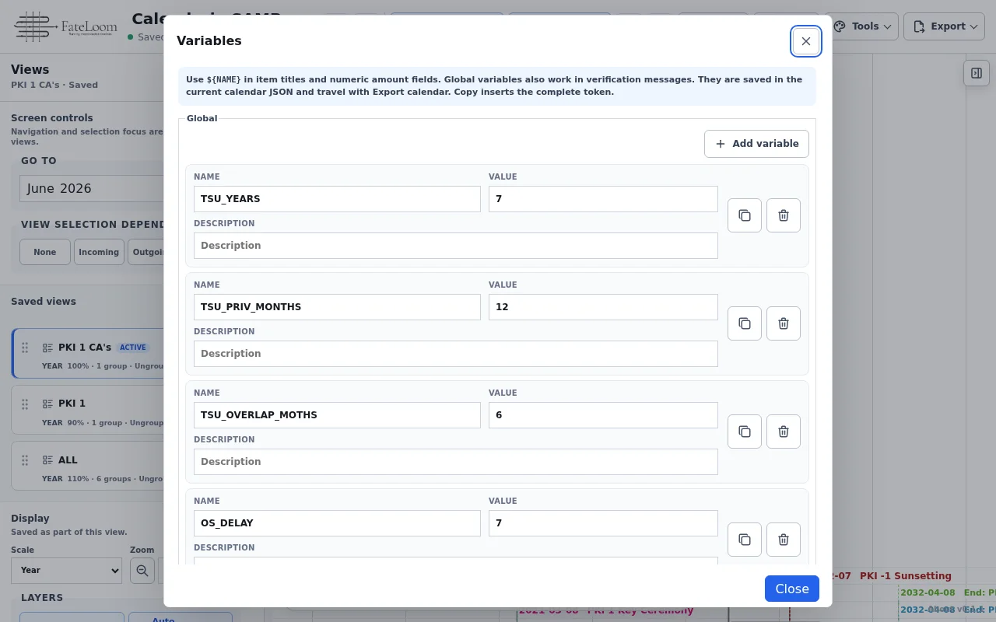
Task: Edit the TSU_YEARS value field showing 7
Action: (x=603, y=199)
